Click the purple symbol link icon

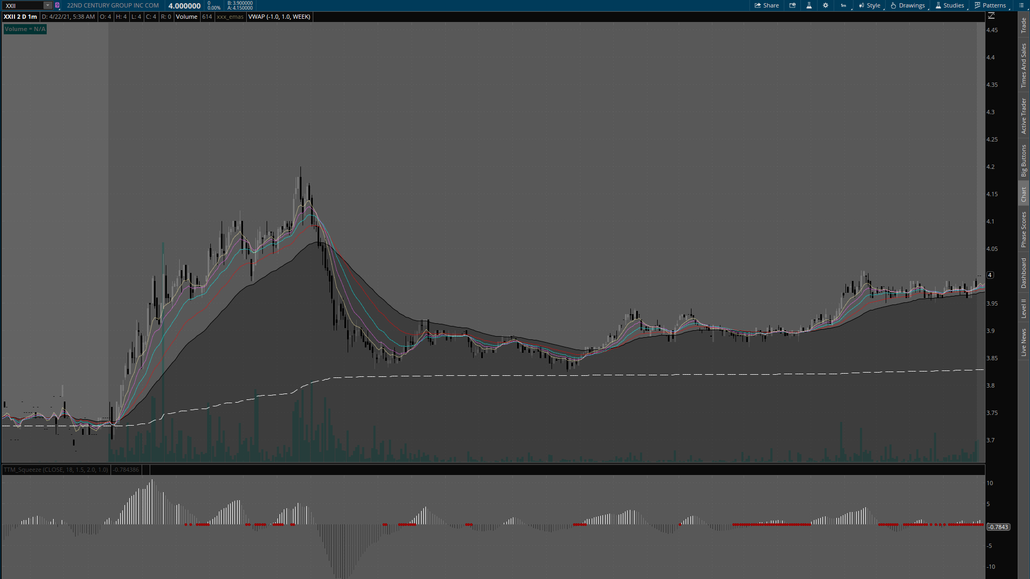click(x=57, y=5)
